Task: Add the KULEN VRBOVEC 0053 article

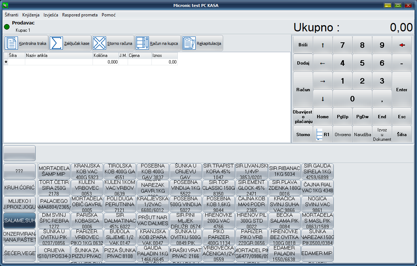Action: point(87,188)
